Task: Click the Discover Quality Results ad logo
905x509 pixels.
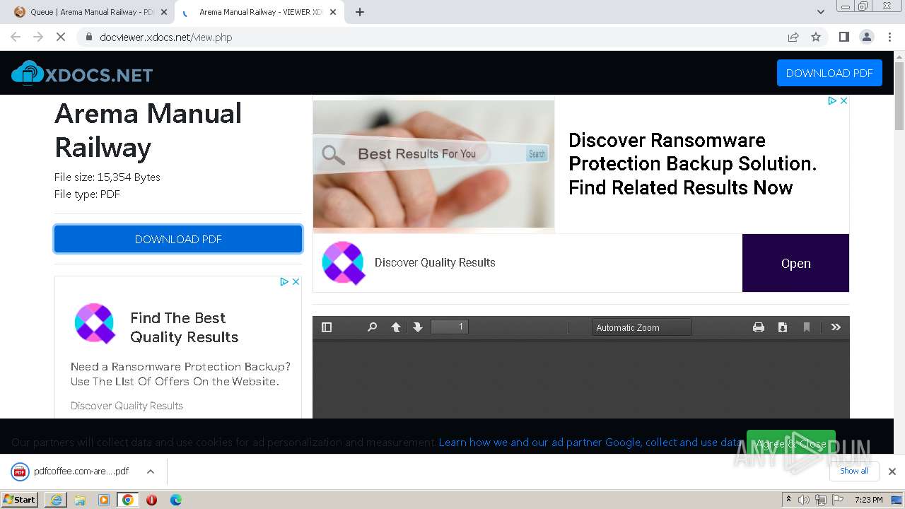Action: [x=343, y=263]
